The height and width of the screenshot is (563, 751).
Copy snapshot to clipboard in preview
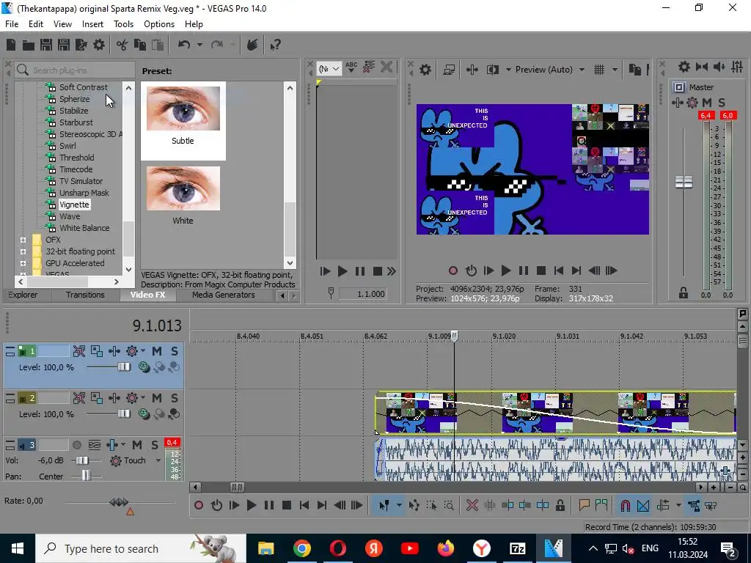coord(634,70)
